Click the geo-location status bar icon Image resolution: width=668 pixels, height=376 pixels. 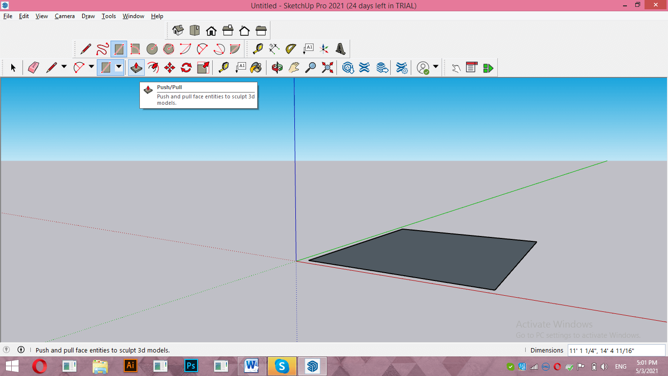click(x=6, y=350)
